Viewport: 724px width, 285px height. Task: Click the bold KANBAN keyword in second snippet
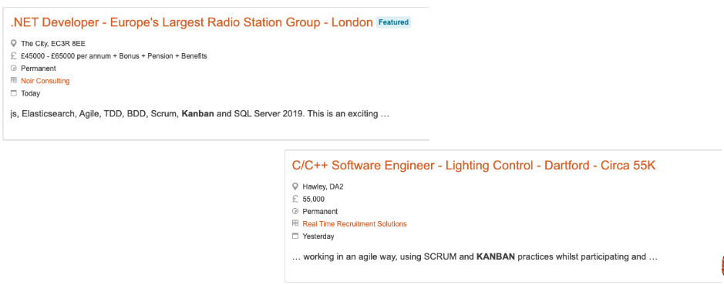pyautogui.click(x=496, y=256)
